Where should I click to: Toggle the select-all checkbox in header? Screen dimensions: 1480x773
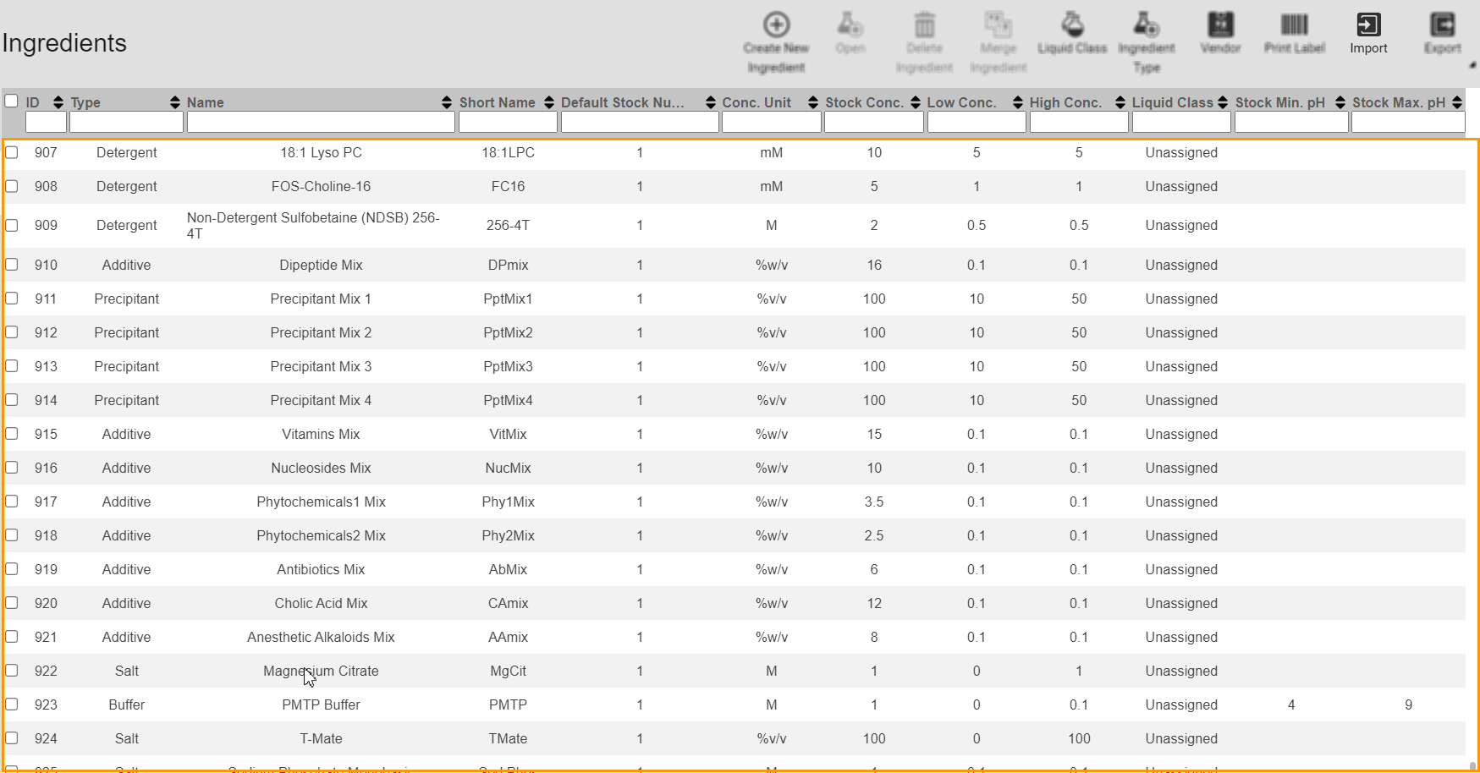(x=12, y=101)
